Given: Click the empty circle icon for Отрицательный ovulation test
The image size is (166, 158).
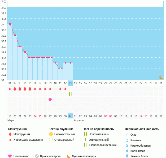Looking at the screenshot, I should (51, 139).
